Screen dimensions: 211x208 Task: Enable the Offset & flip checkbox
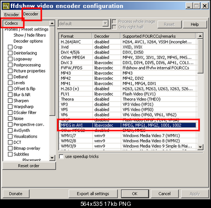point(10,89)
